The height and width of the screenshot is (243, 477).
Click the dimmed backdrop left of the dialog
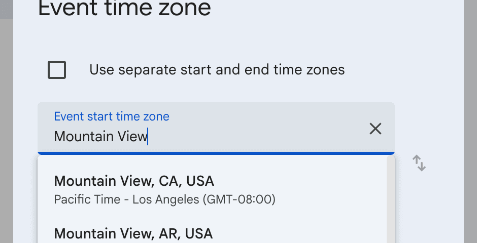[6, 127]
